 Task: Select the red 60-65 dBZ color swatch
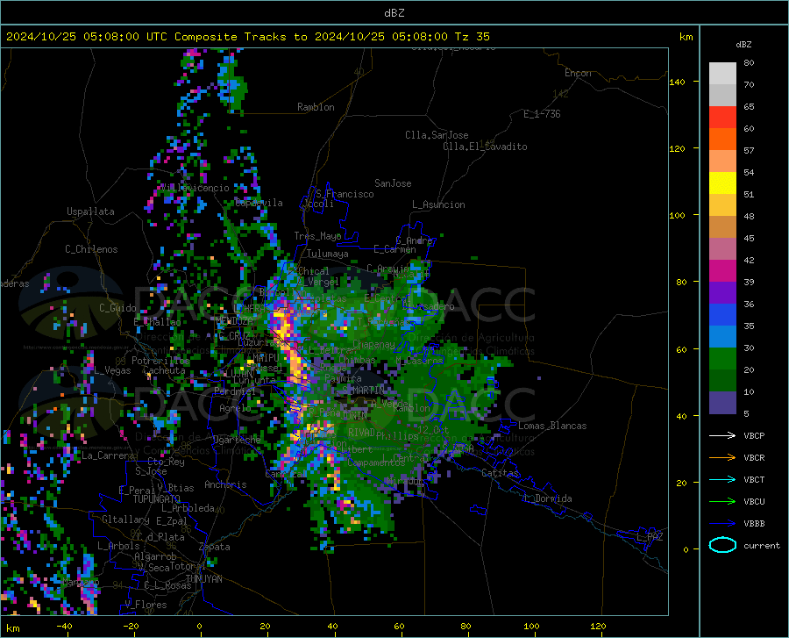coord(722,118)
